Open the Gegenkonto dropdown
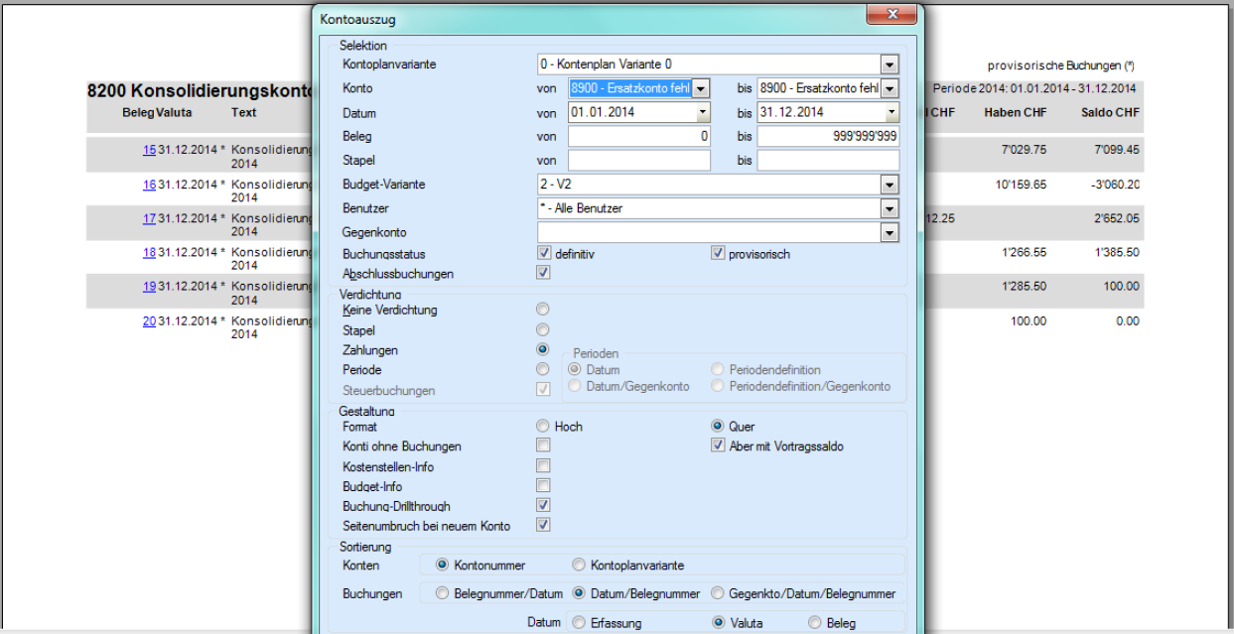This screenshot has height=634, width=1234. [x=890, y=232]
